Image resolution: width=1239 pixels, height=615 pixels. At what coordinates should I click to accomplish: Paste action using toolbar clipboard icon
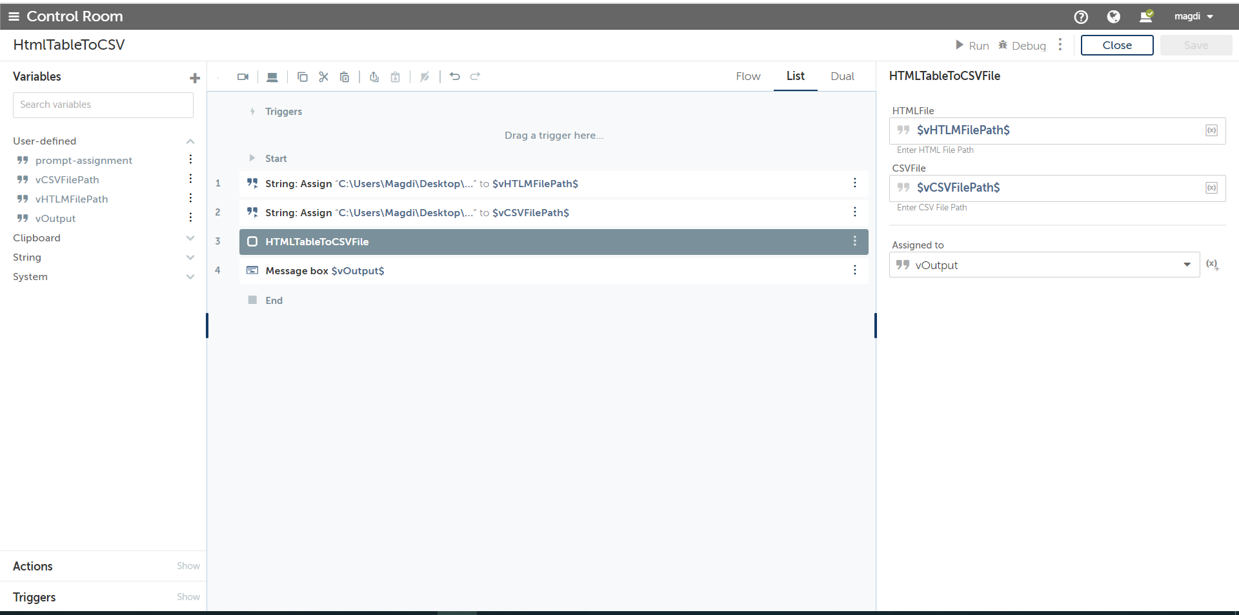click(345, 77)
